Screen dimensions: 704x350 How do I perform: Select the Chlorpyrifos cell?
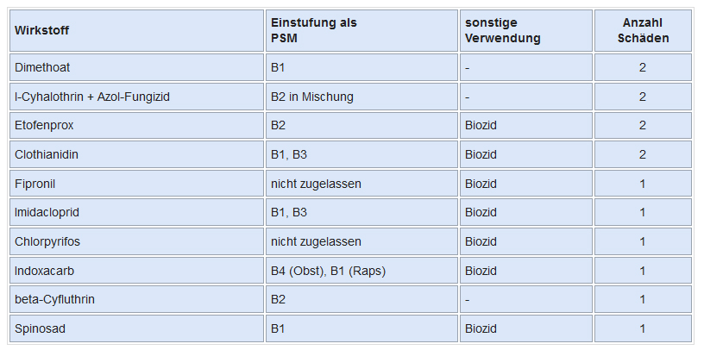(47, 241)
